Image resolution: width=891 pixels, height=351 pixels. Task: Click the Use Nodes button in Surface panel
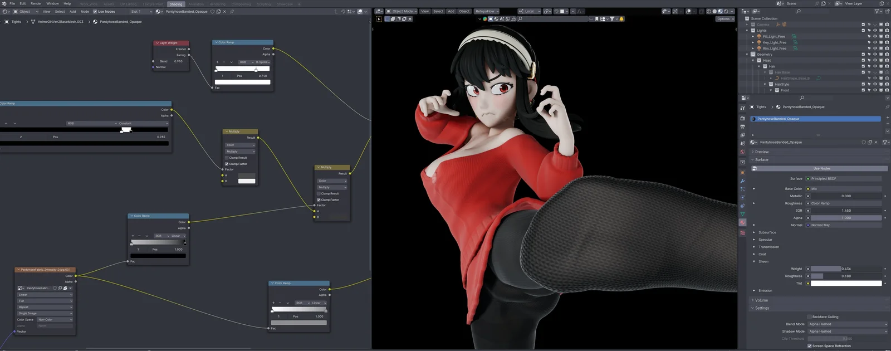tap(821, 168)
